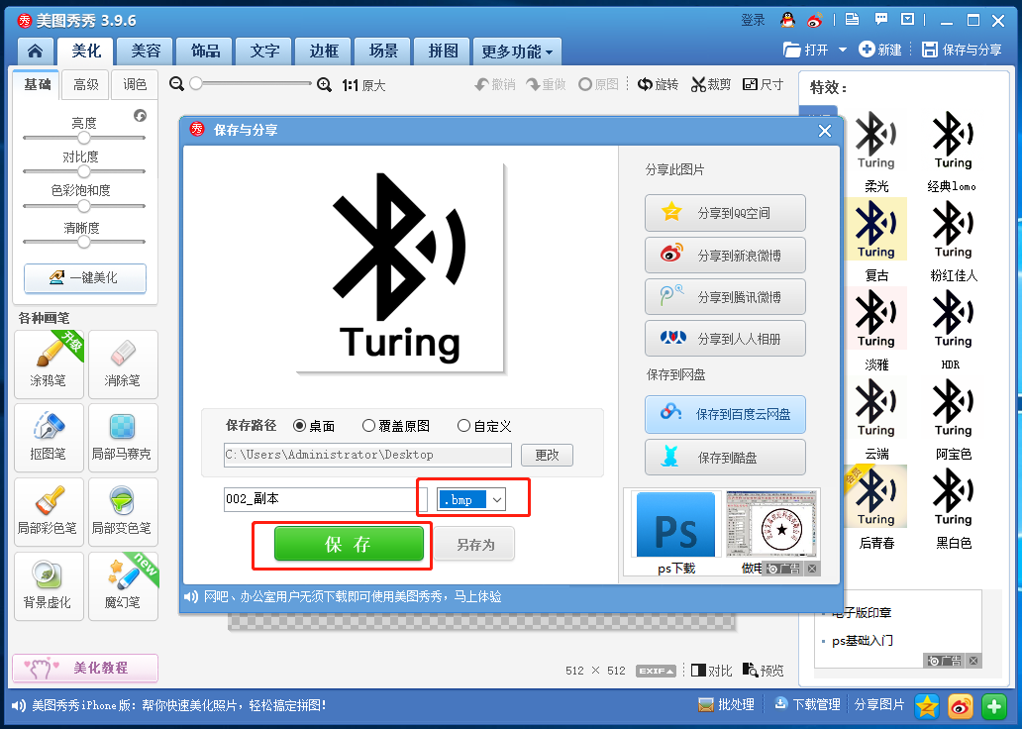
Task: Open 保存与分享 from the top toolbar
Action: coord(962,50)
